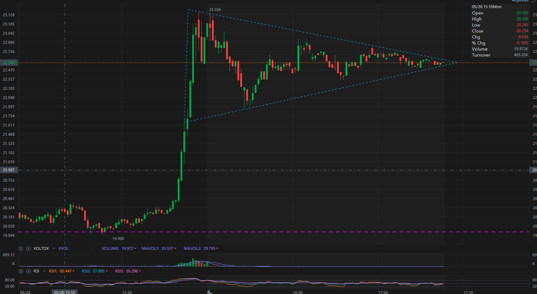Screen dimensions: 537x294
Task: Click the Volume value 19.972K
Action: click(x=521, y=49)
